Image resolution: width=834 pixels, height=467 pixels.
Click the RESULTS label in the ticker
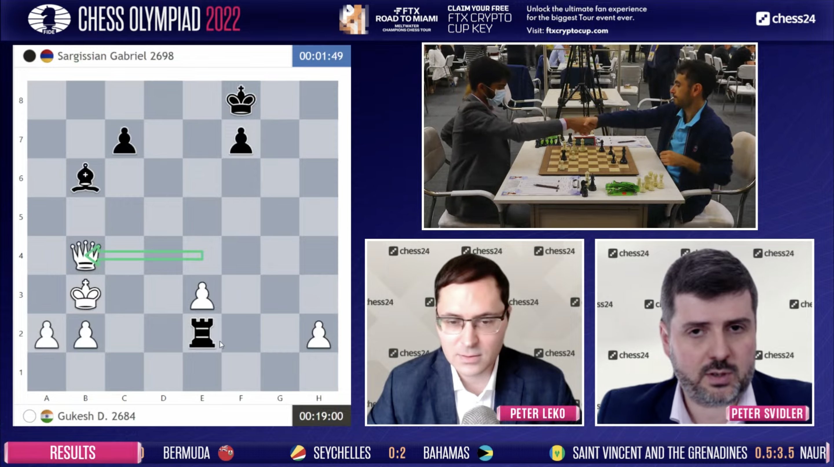73,453
